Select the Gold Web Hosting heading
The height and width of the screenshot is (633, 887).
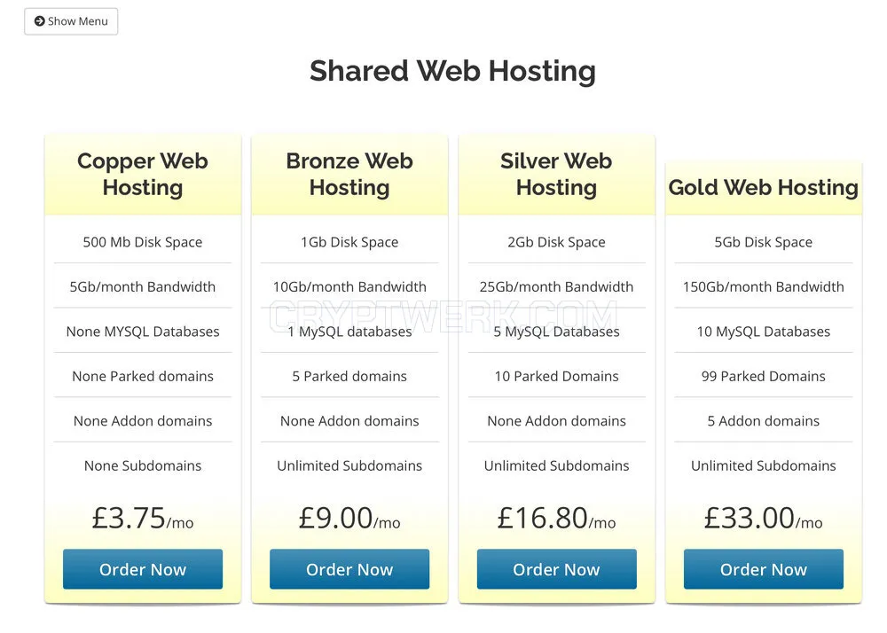click(764, 188)
